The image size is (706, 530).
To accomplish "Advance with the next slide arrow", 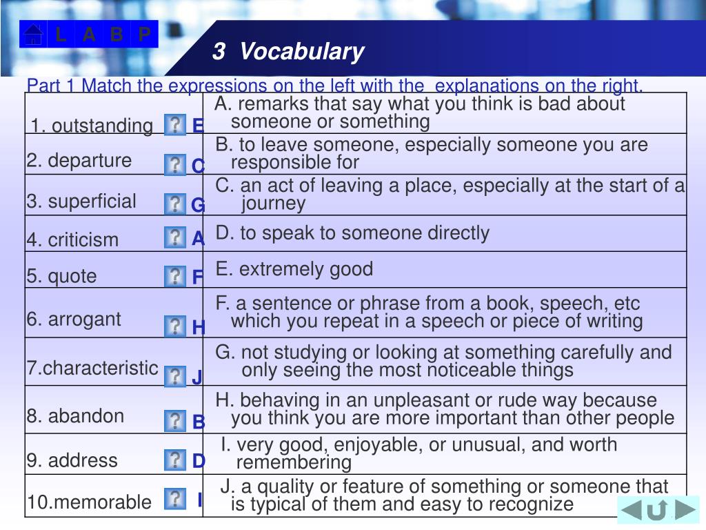I will pos(685,510).
